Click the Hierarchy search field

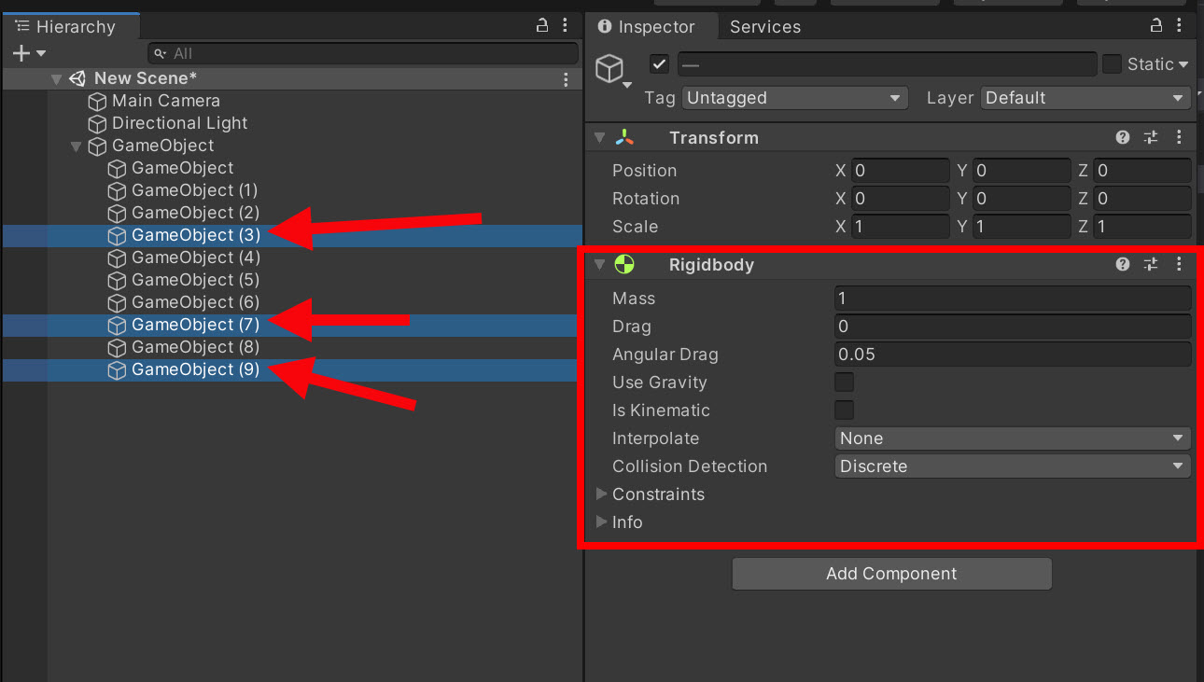[x=363, y=54]
